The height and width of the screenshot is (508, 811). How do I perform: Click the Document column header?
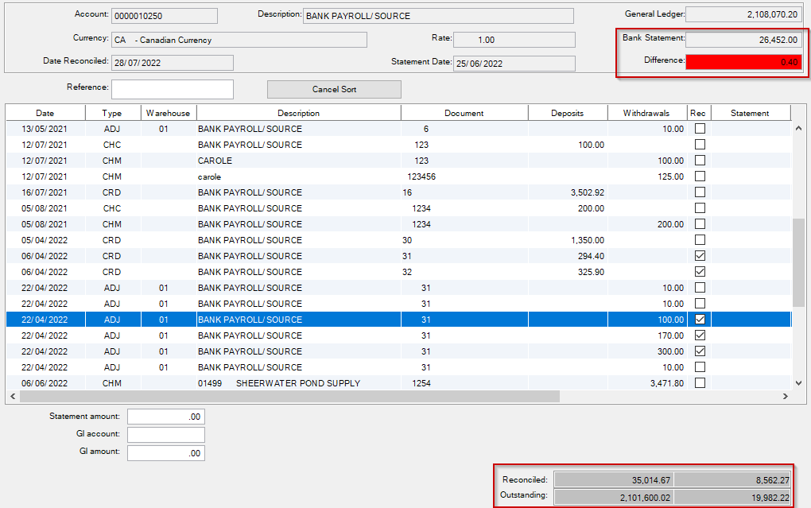(464, 113)
